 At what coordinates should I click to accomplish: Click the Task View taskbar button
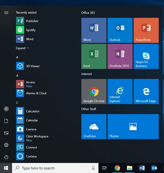click(x=104, y=168)
